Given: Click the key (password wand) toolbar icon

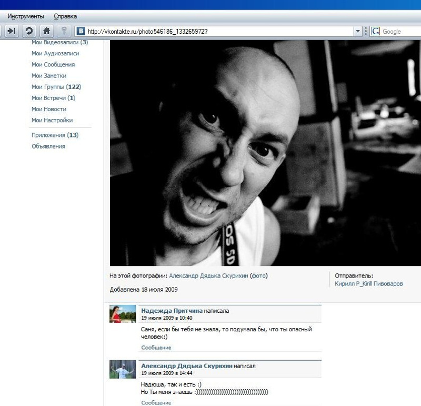Looking at the screenshot, I should point(64,31).
